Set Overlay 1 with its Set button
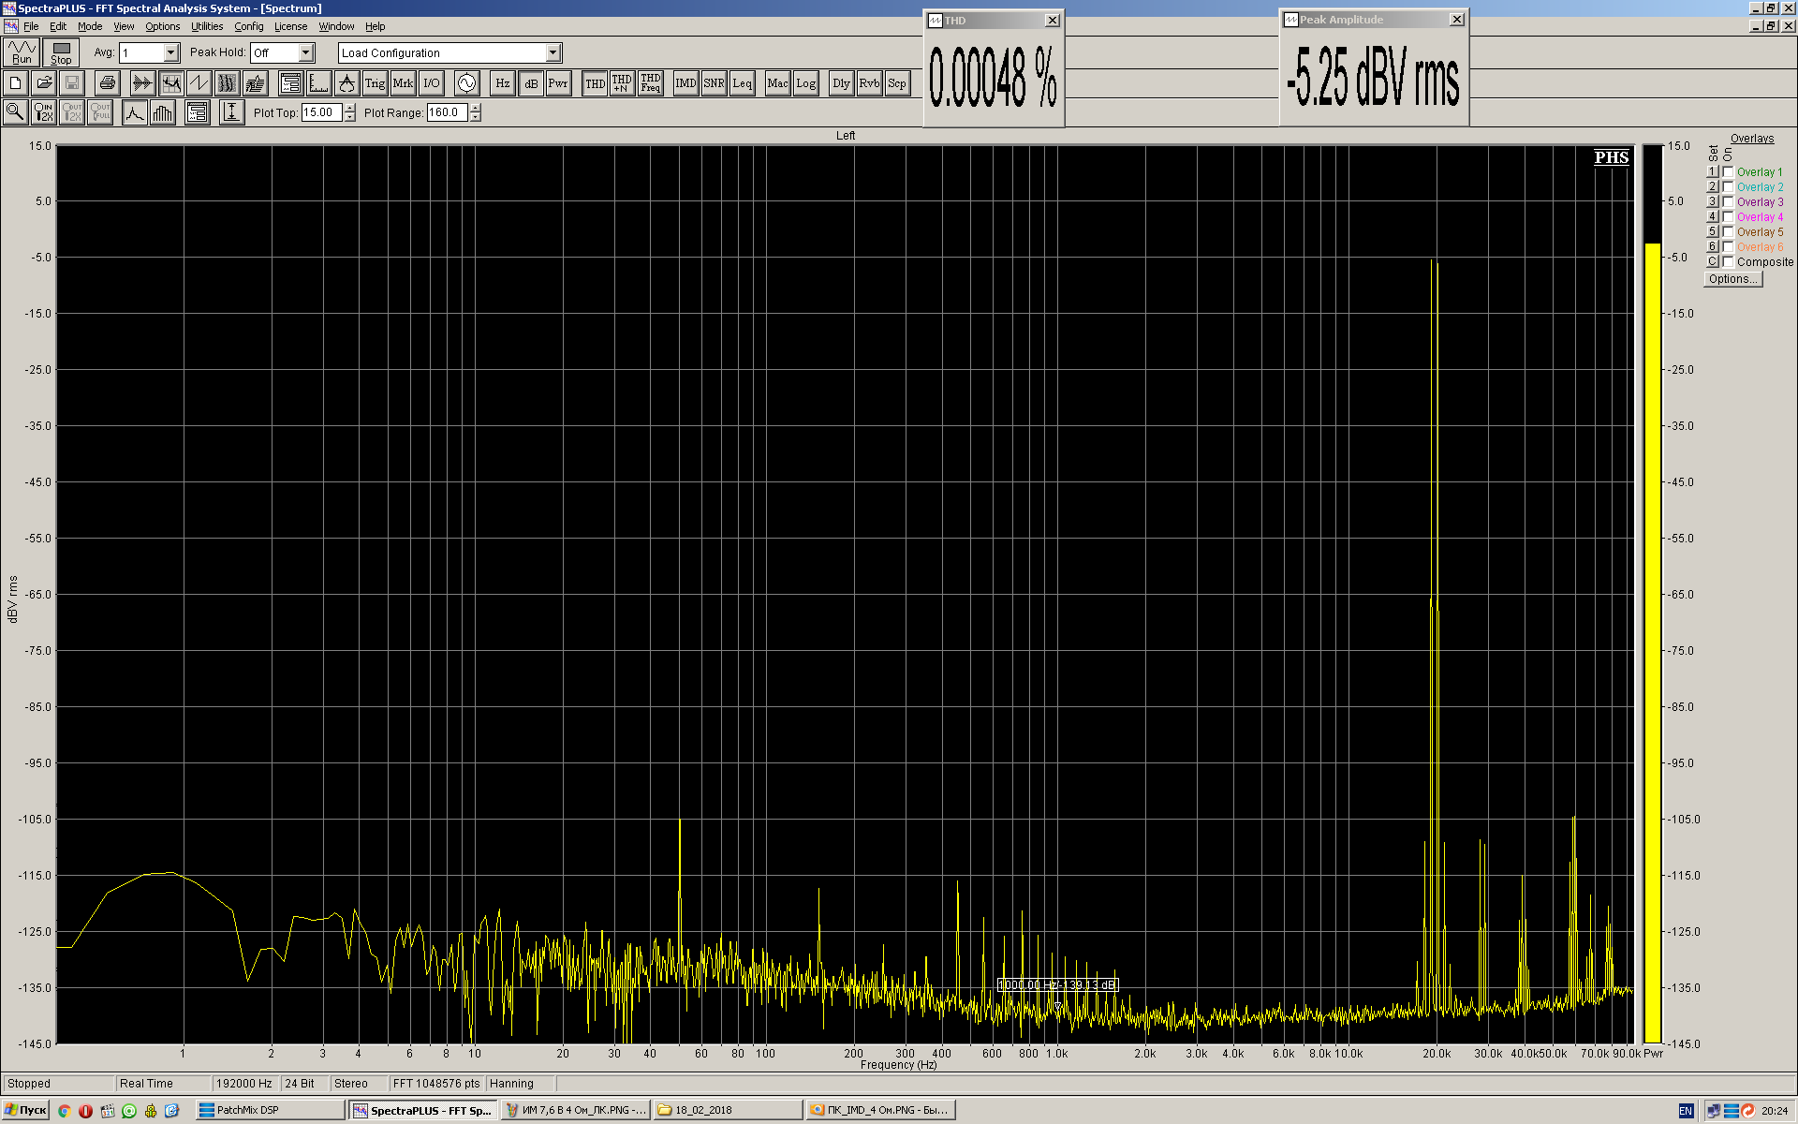Screen dimensions: 1798x1124 tap(1712, 172)
